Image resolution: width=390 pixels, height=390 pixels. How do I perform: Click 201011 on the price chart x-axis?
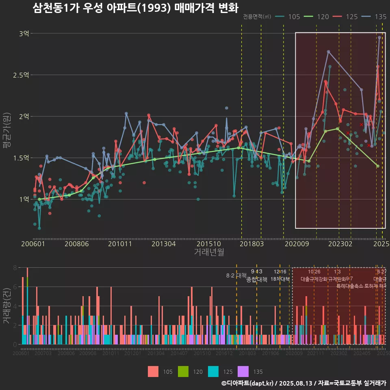(x=120, y=244)
